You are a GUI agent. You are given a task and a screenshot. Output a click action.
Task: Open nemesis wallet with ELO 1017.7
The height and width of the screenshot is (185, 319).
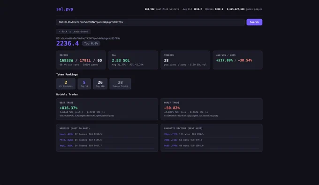[66, 146]
